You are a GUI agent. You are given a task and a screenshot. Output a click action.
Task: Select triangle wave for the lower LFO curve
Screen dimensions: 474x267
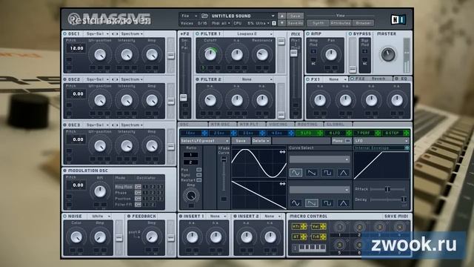343,202
